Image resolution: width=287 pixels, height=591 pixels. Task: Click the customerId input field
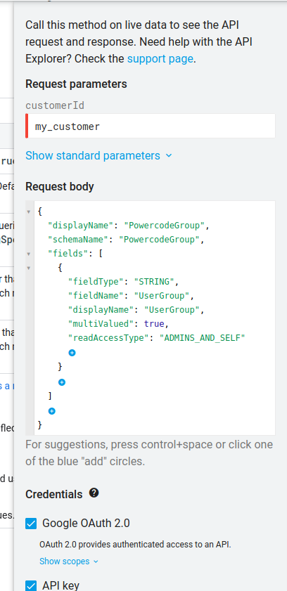(151, 126)
